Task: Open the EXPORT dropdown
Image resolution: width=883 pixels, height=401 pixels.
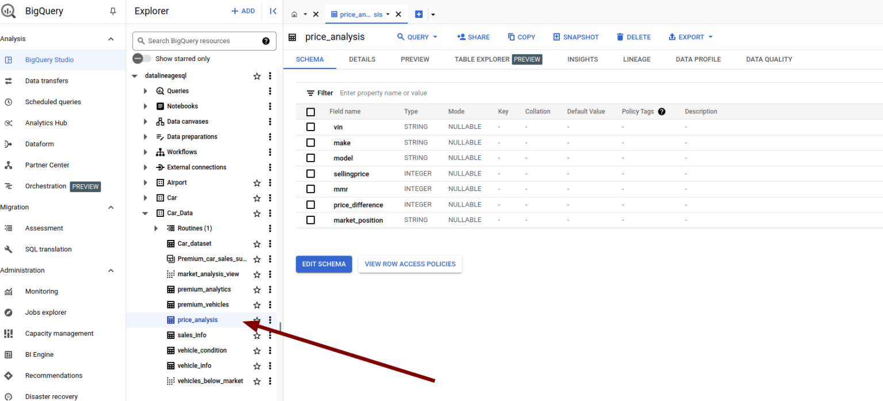Action: coord(690,37)
